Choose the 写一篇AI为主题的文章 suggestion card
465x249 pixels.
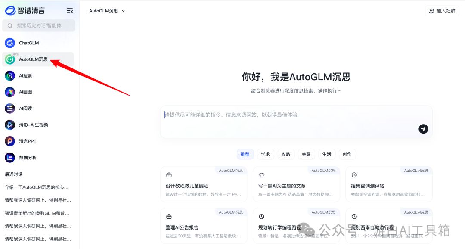pos(296,184)
